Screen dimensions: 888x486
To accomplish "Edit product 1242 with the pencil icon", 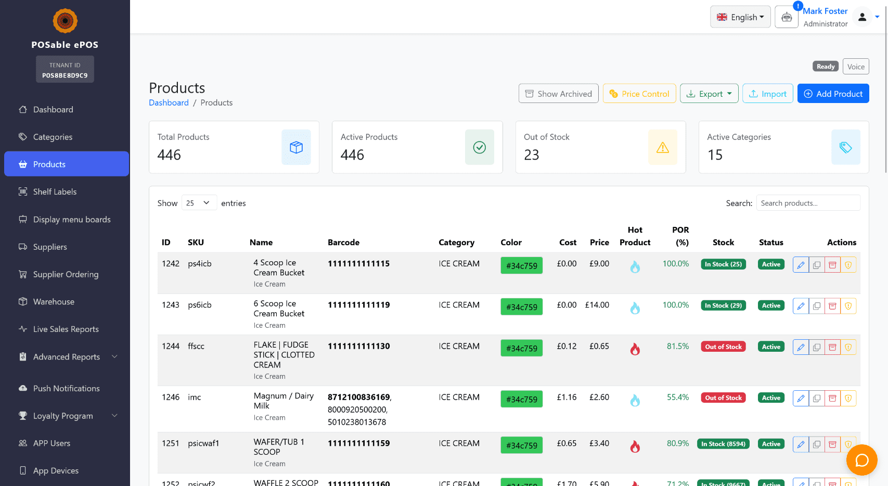I will [x=801, y=265].
